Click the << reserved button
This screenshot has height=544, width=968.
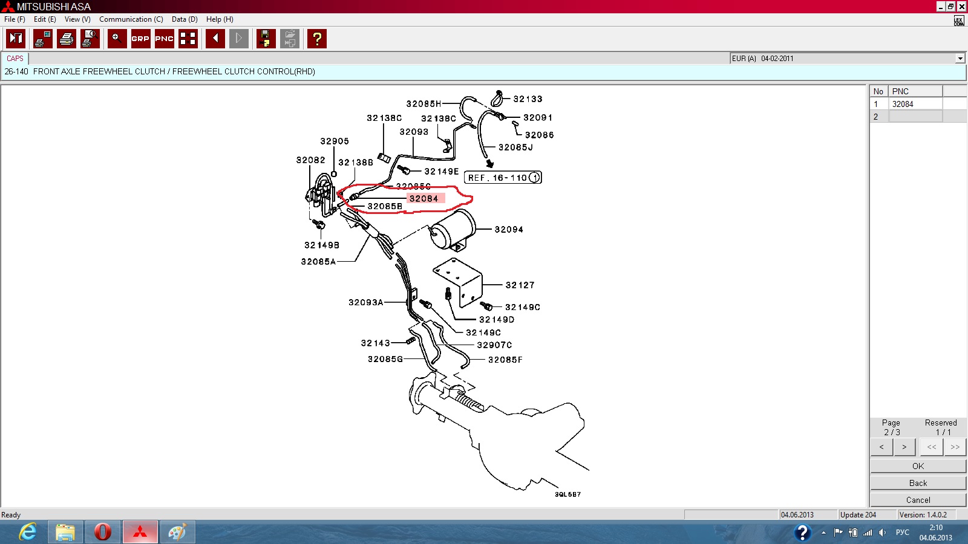tap(932, 447)
